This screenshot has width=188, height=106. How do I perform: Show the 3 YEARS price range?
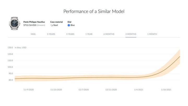point(70,34)
